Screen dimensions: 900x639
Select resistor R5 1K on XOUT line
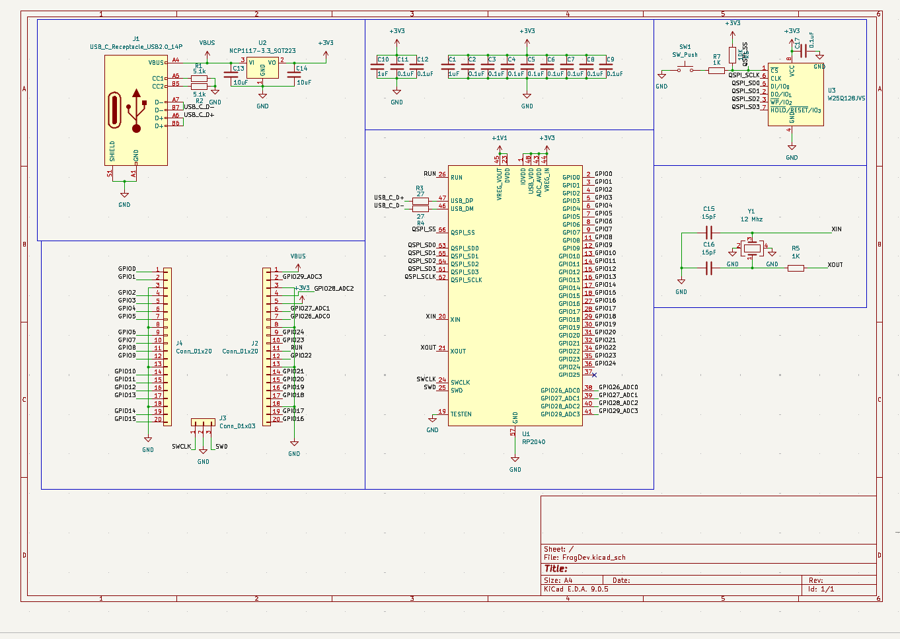pyautogui.click(x=796, y=268)
